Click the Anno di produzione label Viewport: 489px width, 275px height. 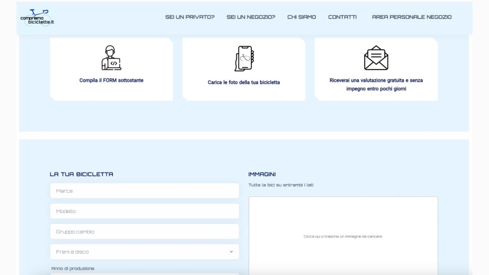point(72,269)
